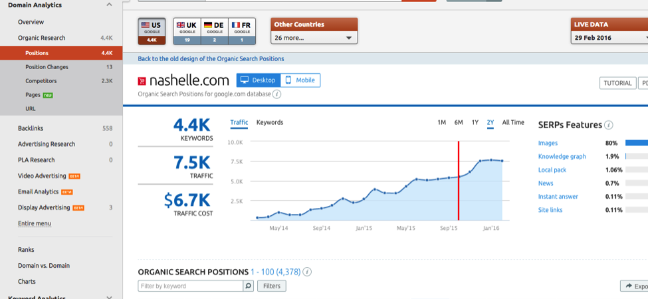
Task: Click the TUTORIAL button
Action: pos(618,83)
